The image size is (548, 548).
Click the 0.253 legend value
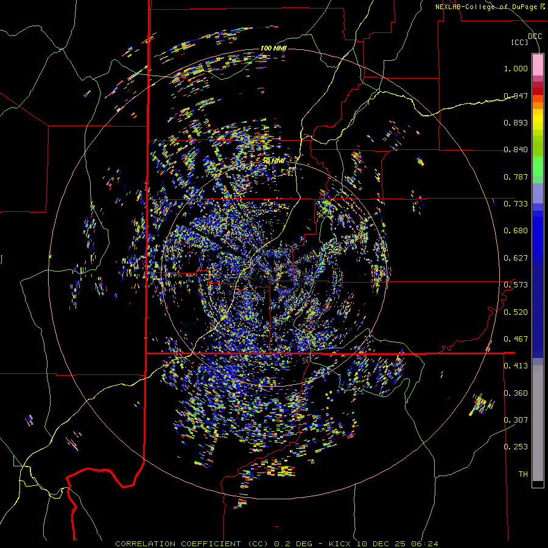(516, 447)
